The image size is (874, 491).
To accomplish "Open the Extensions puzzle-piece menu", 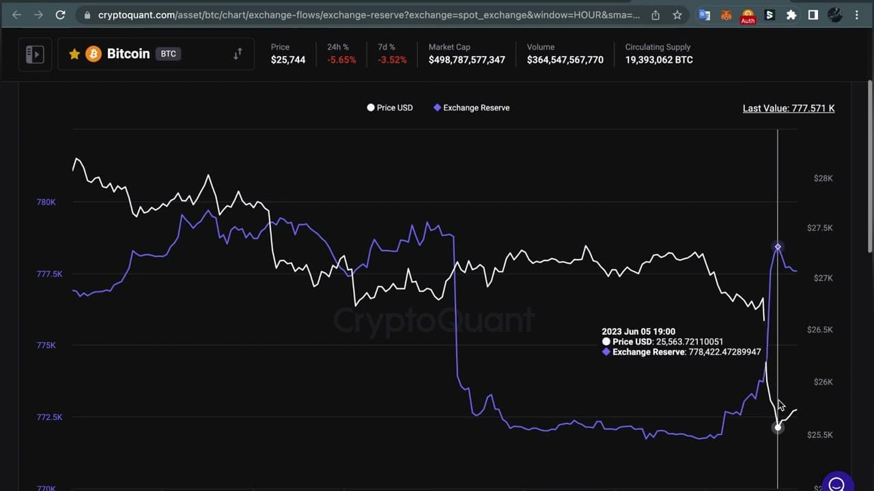I will click(x=791, y=14).
